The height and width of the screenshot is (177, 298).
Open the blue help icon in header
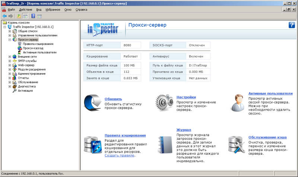coord(292,25)
